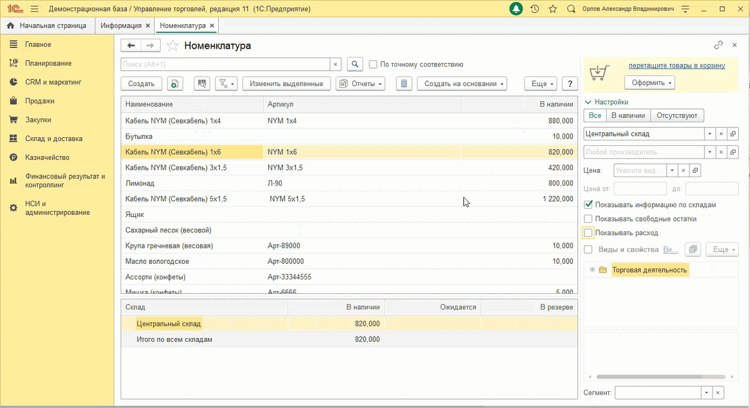
Task: Click create-by-copy document icon button
Action: tap(175, 84)
